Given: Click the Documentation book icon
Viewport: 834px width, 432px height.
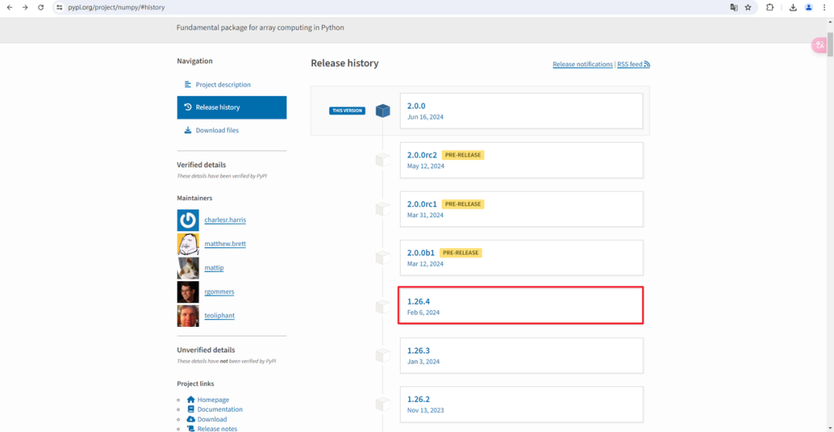Looking at the screenshot, I should click(191, 409).
